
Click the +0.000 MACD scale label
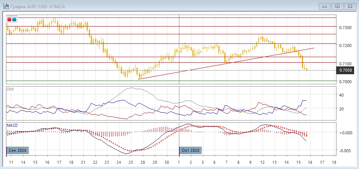point(344,133)
